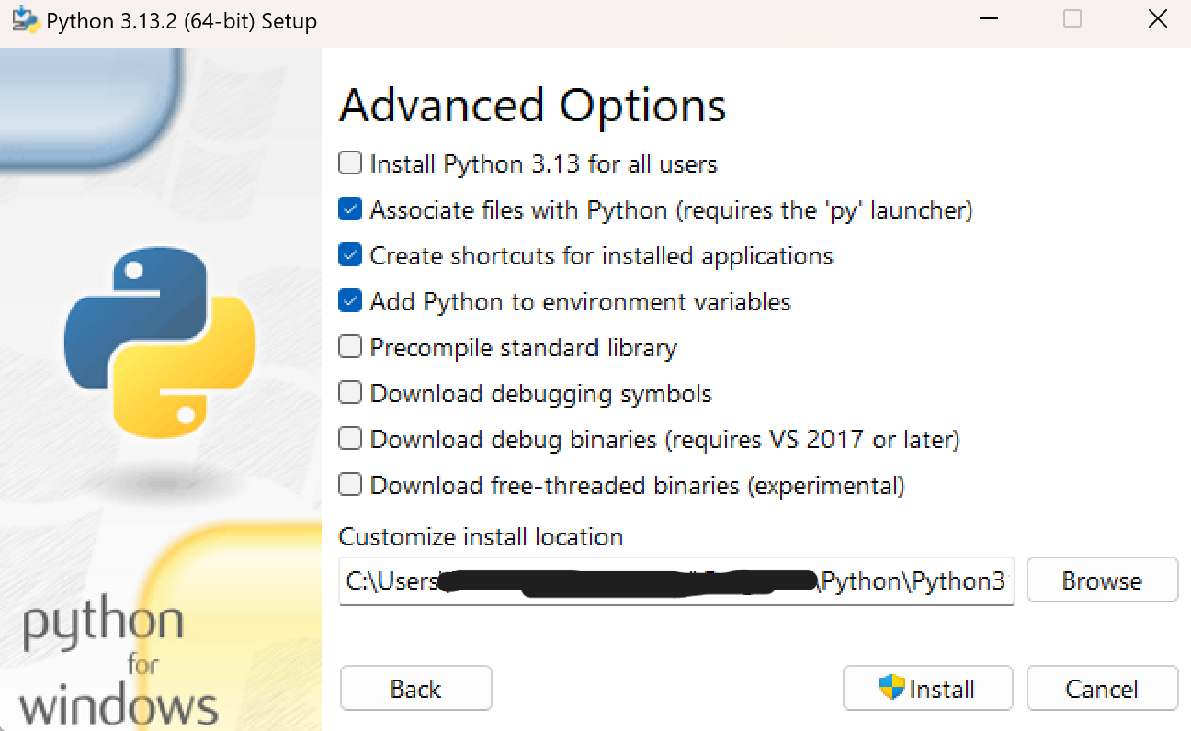Click the window title 'Python 3.13.2 (64-bit) Setup'
This screenshot has width=1191, height=731.
182,21
